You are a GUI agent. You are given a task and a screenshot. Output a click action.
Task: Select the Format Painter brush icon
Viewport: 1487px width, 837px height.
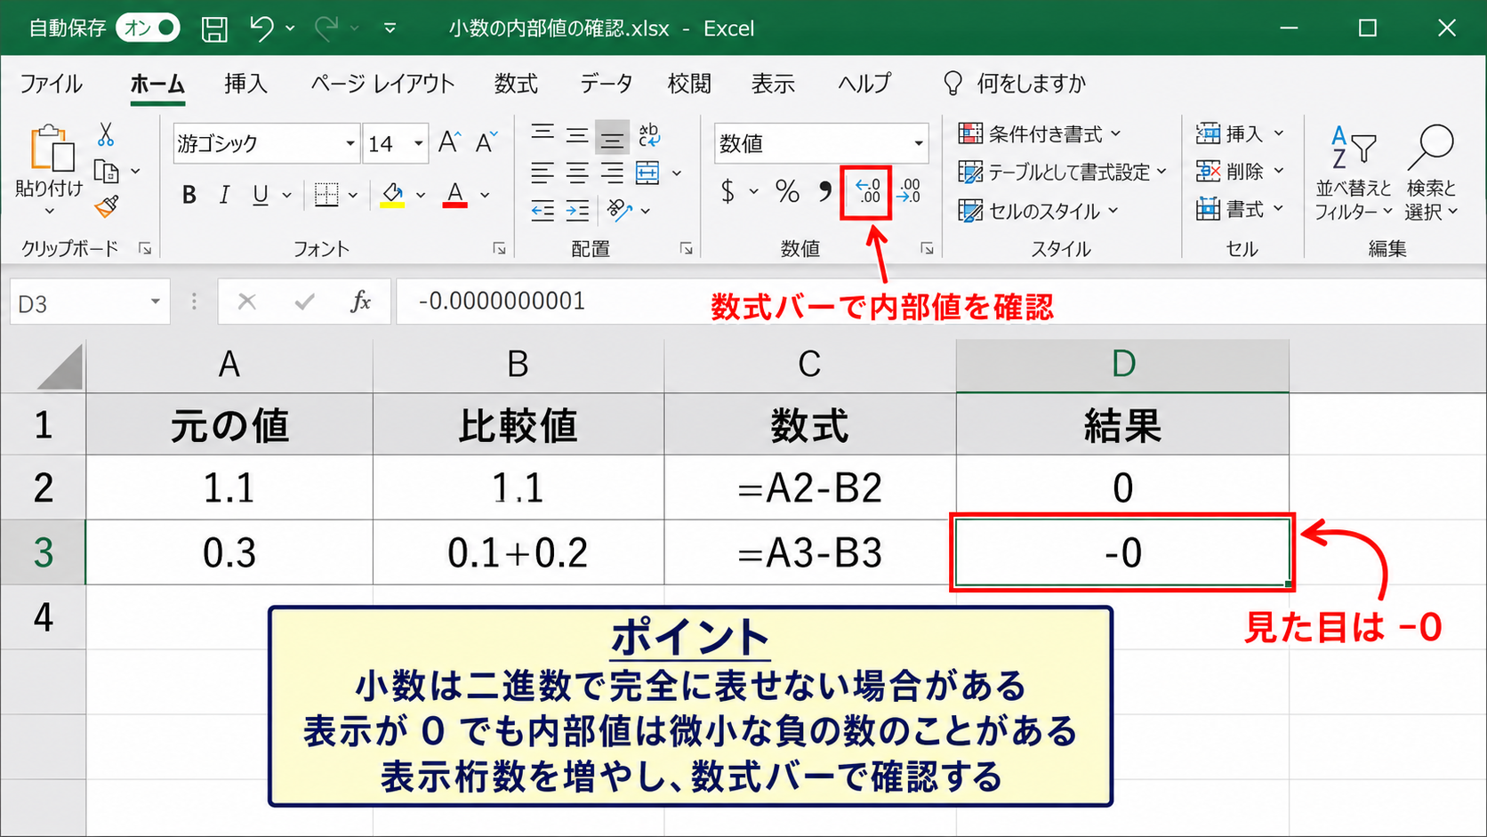coord(107,207)
